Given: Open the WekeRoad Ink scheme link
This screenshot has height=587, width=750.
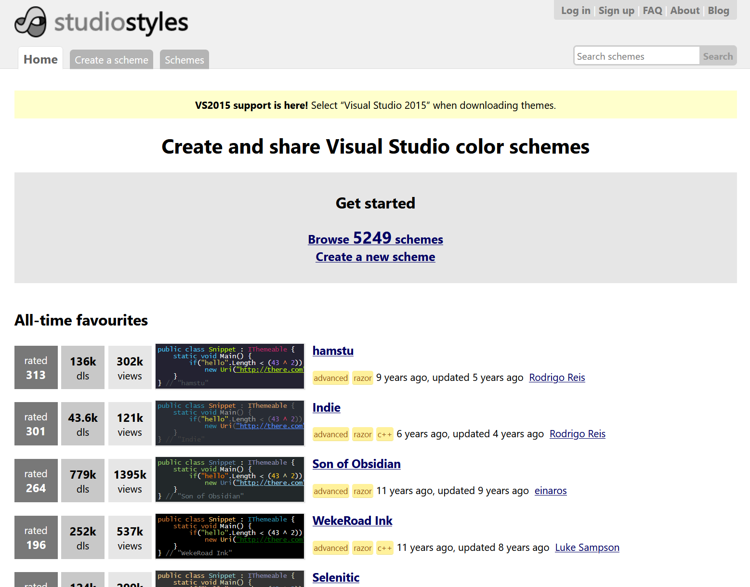Looking at the screenshot, I should [x=353, y=521].
